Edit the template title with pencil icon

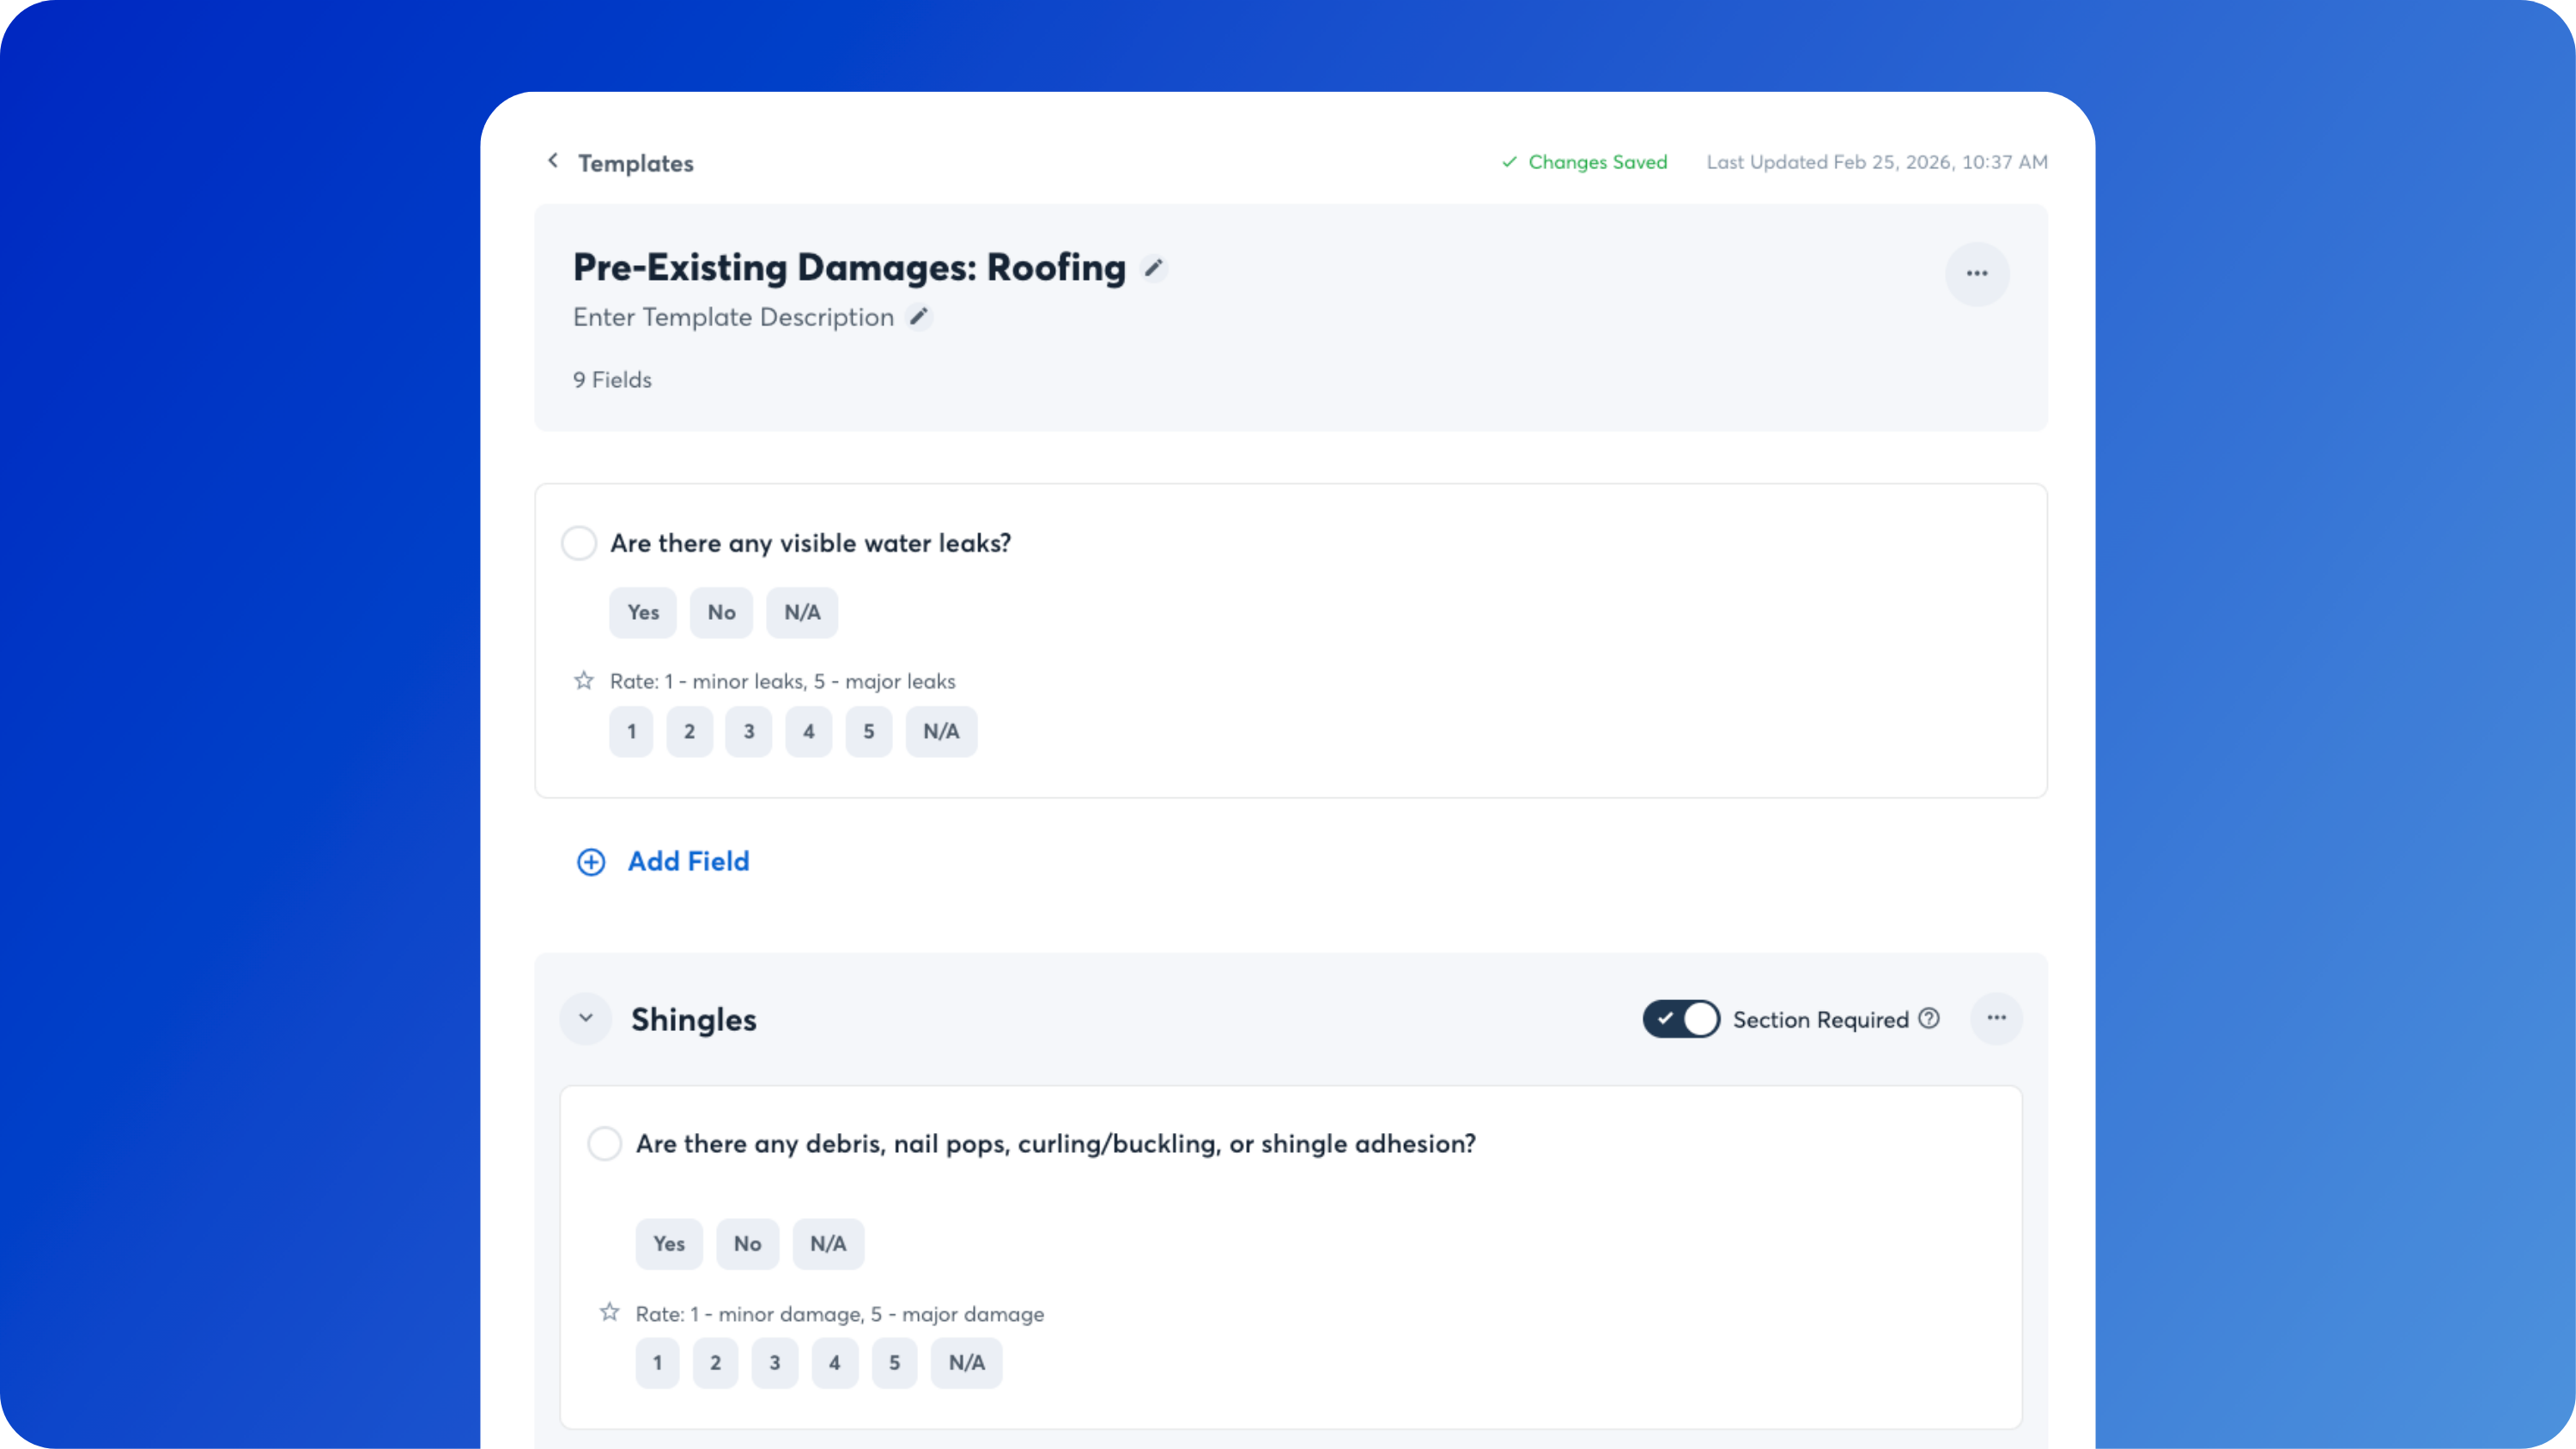[x=1154, y=268]
